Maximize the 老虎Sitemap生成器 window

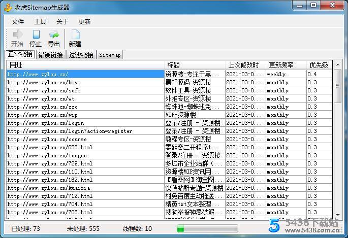(x=313, y=5)
